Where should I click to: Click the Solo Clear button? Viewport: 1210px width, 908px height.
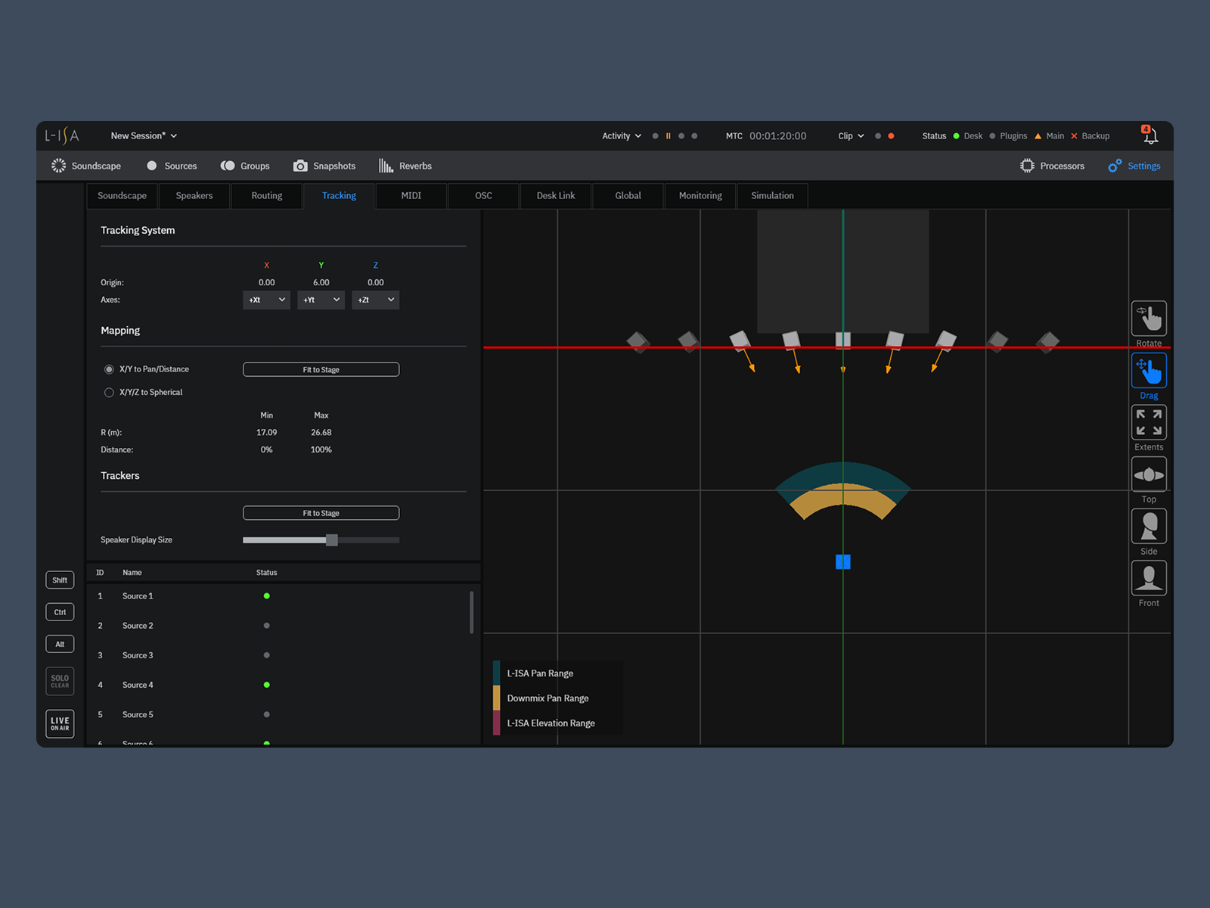60,682
